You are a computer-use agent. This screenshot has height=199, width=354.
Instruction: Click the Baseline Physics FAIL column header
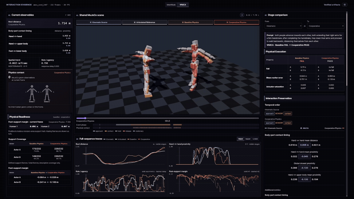click(302, 60)
